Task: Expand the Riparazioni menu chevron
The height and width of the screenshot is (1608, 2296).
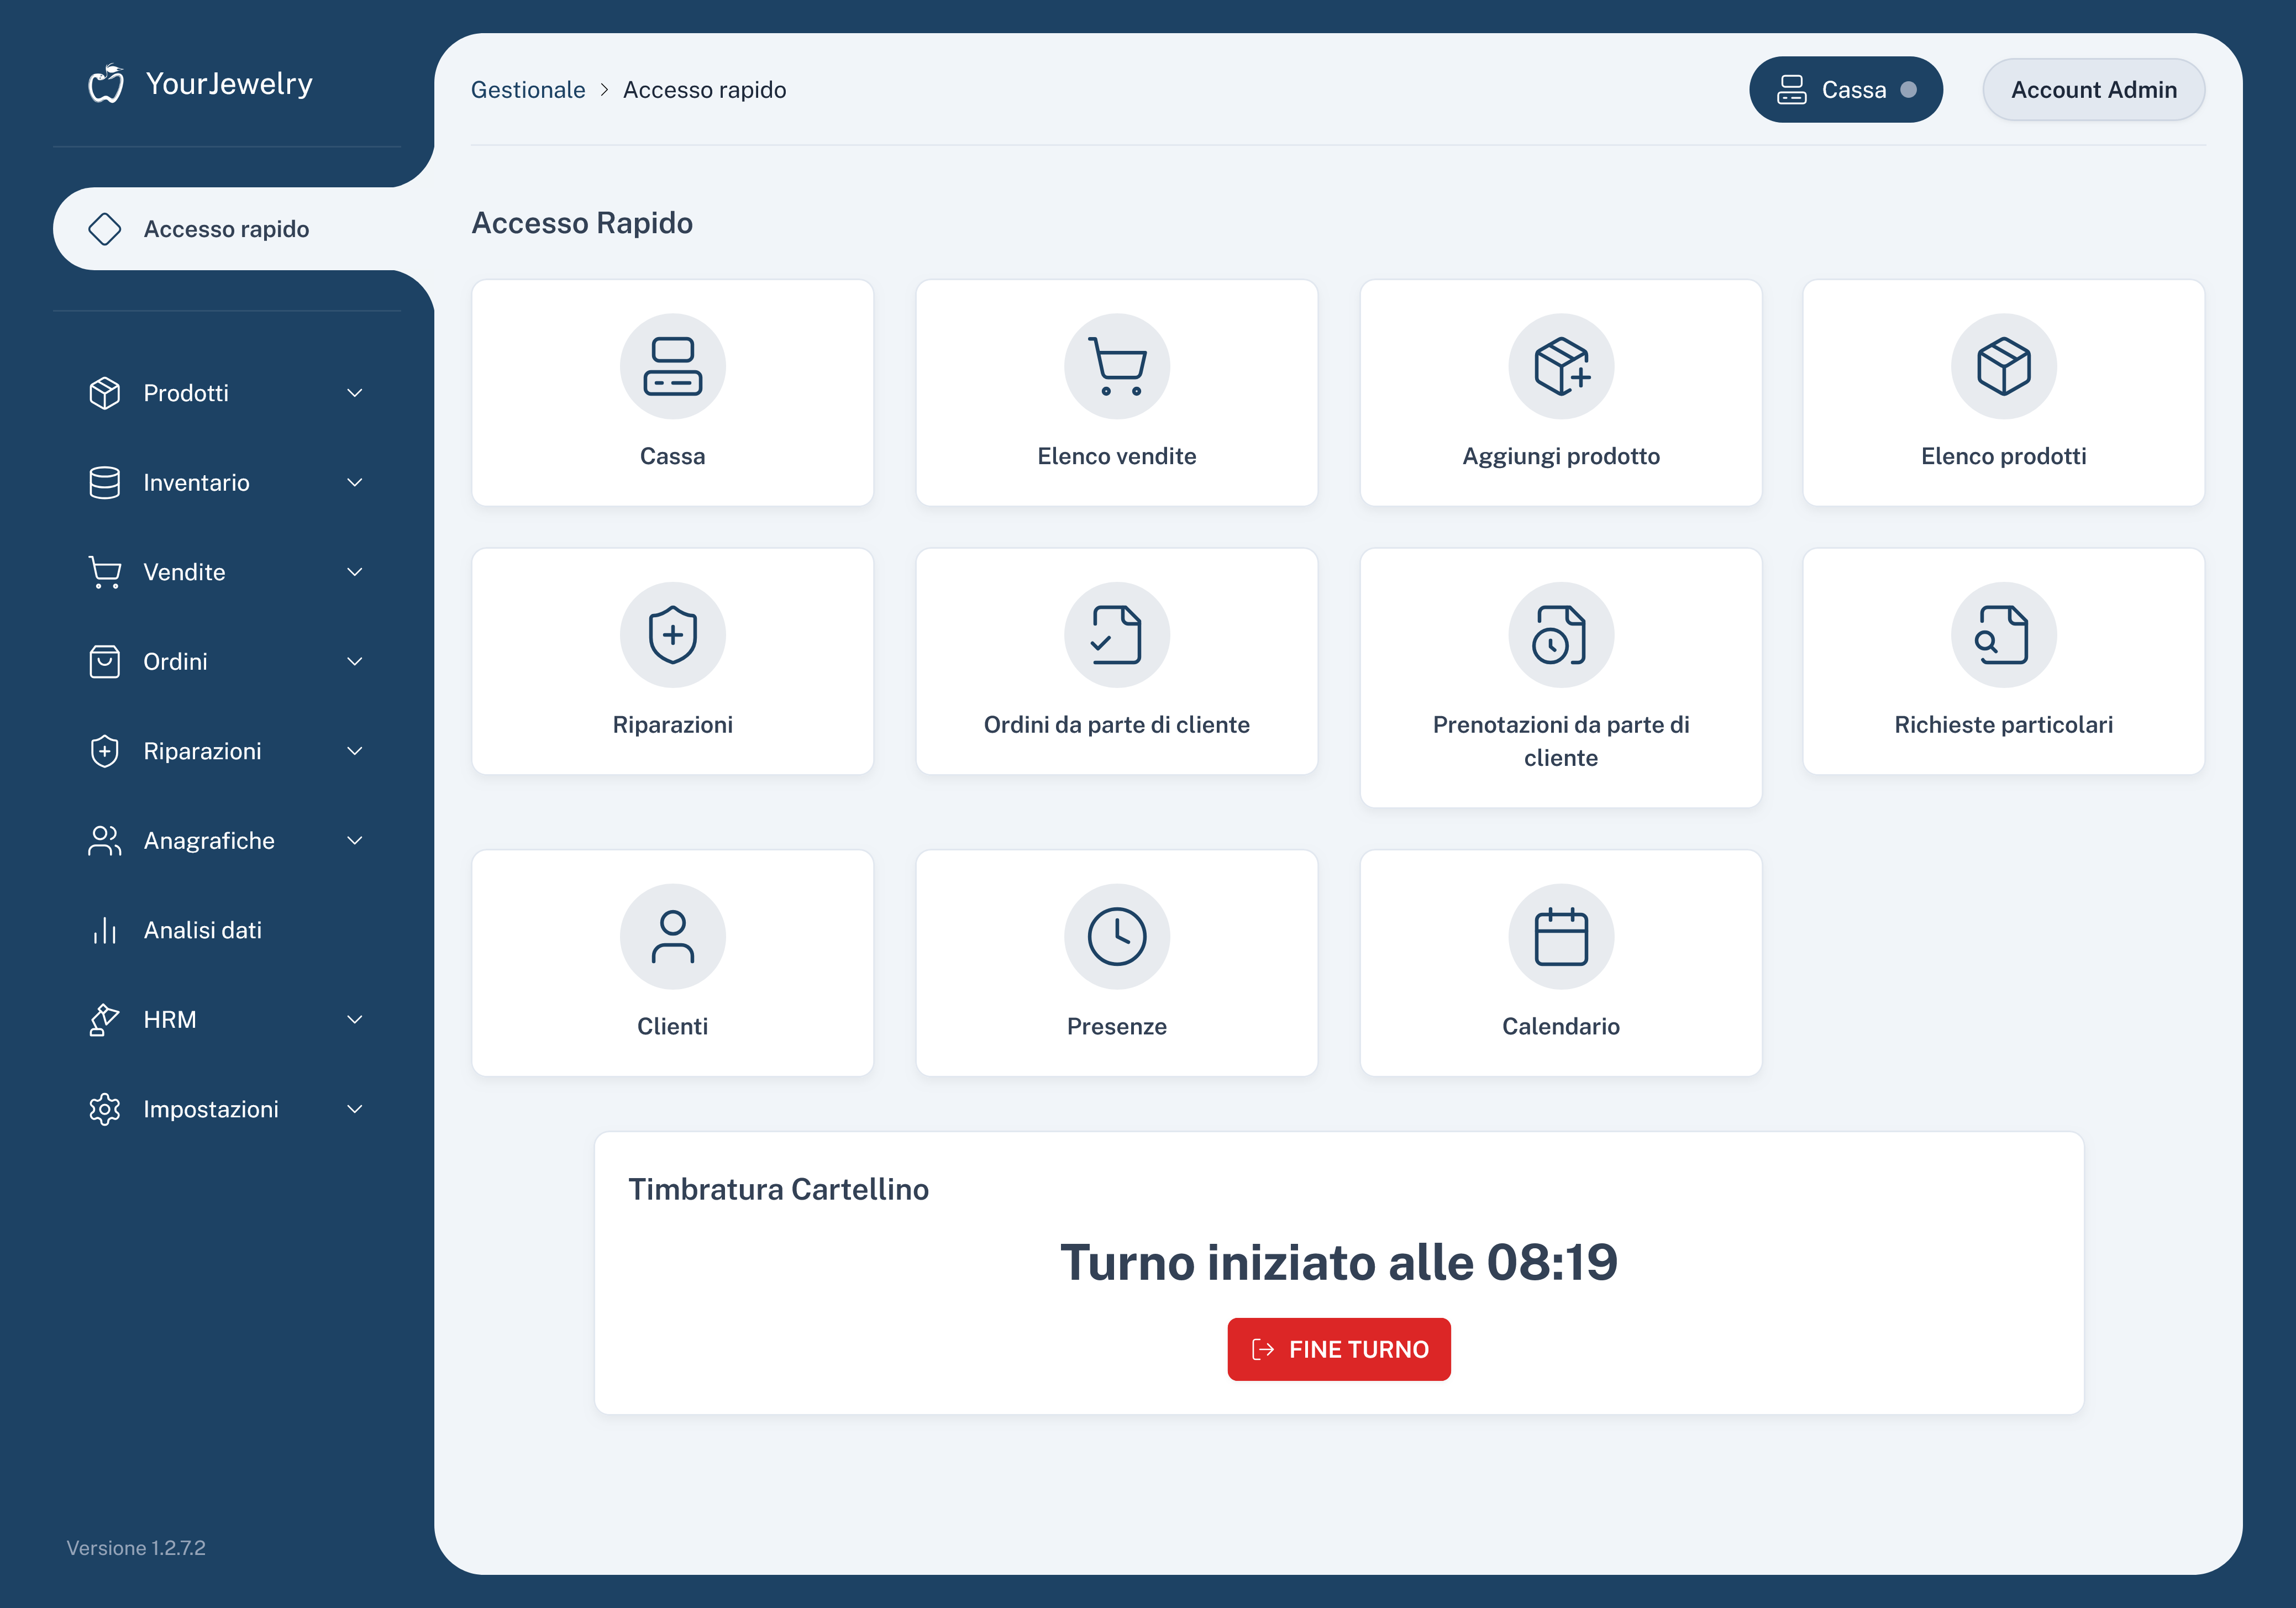Action: click(355, 751)
